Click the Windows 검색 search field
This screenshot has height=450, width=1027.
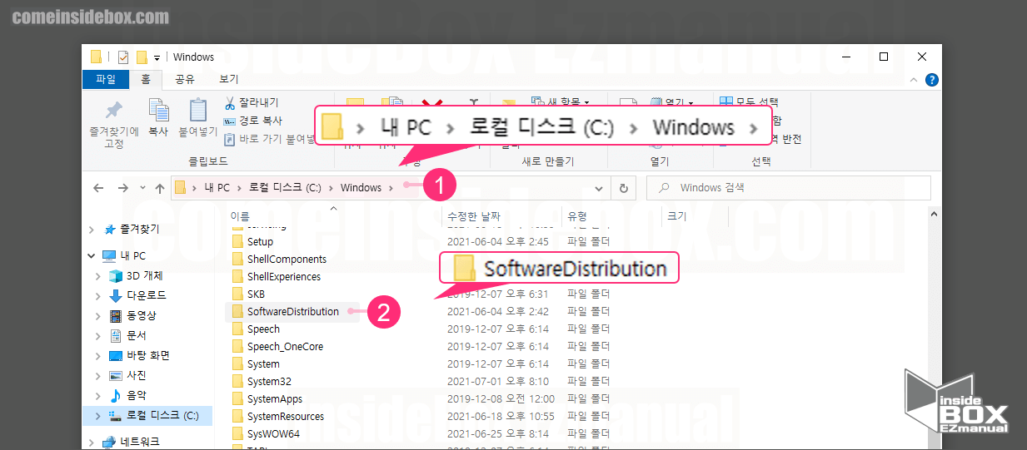click(x=789, y=188)
